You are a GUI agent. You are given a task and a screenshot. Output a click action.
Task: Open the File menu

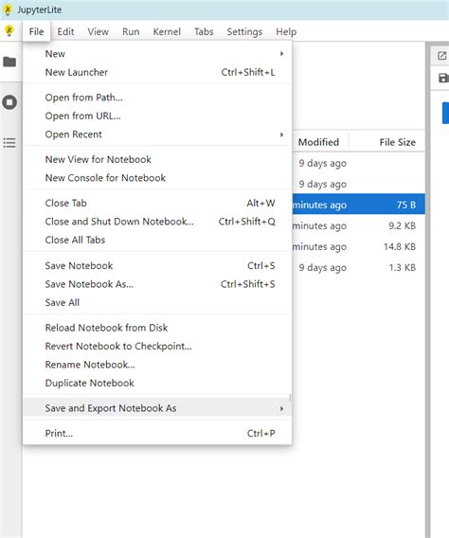pyautogui.click(x=36, y=31)
